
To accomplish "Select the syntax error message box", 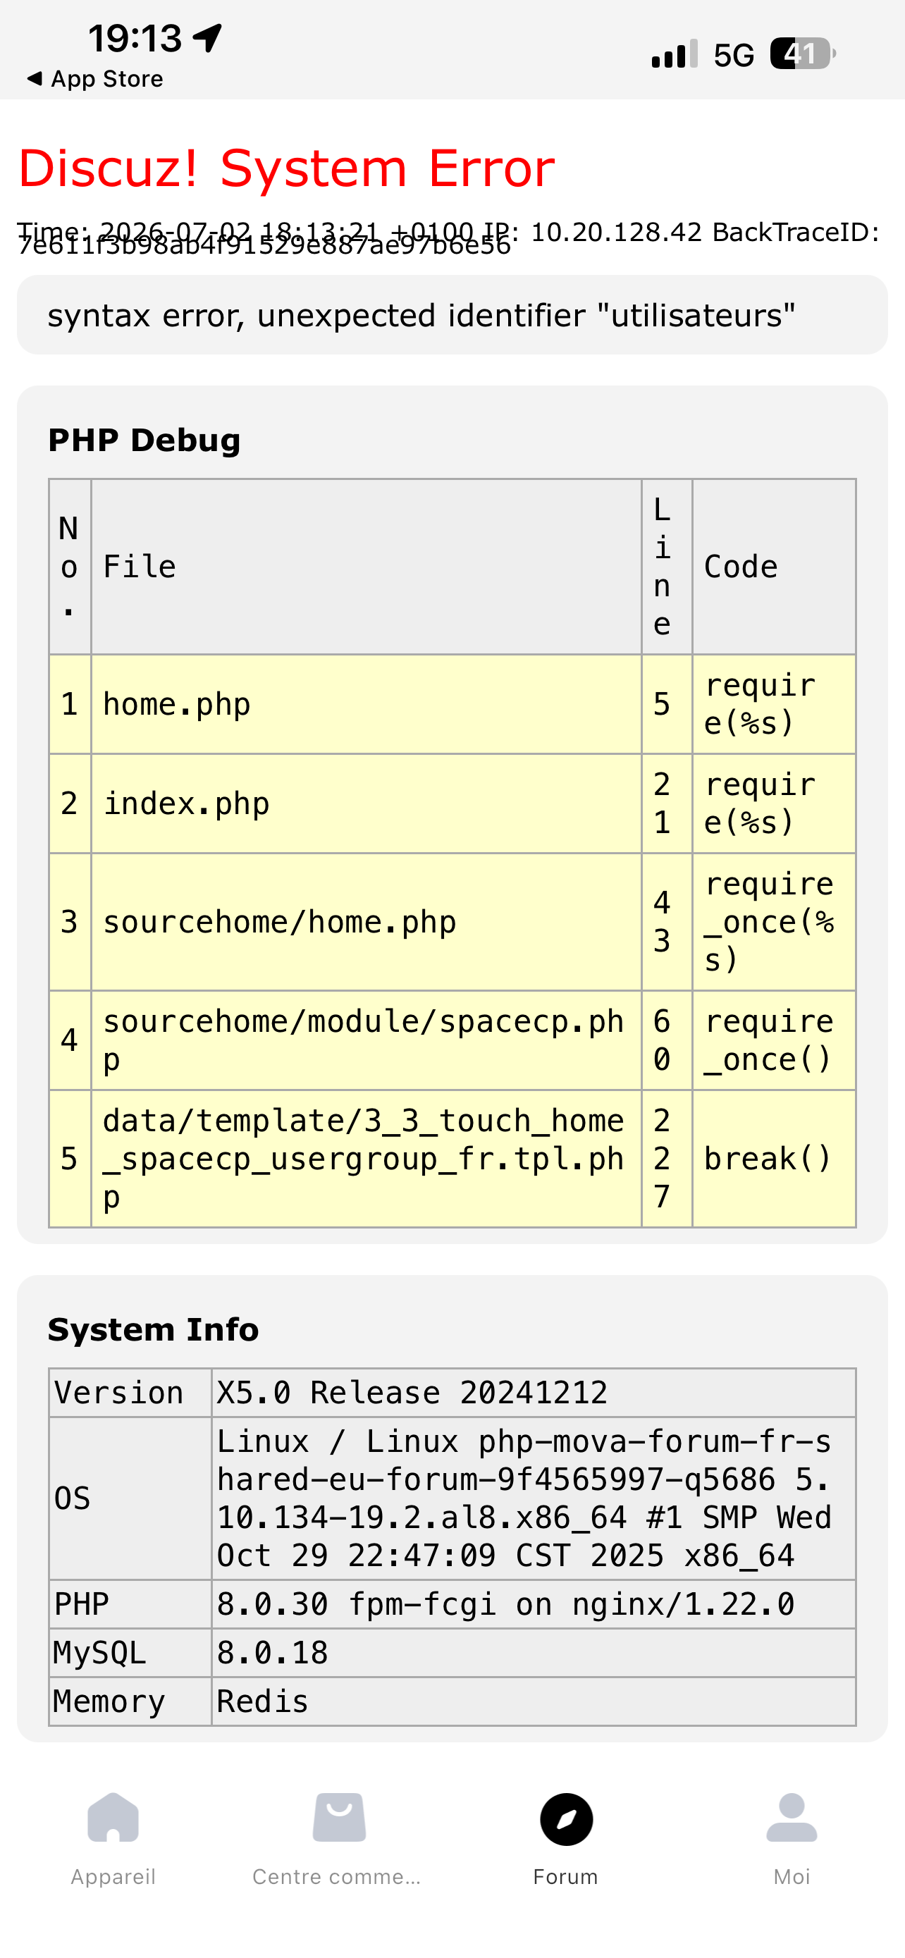I will click(452, 314).
